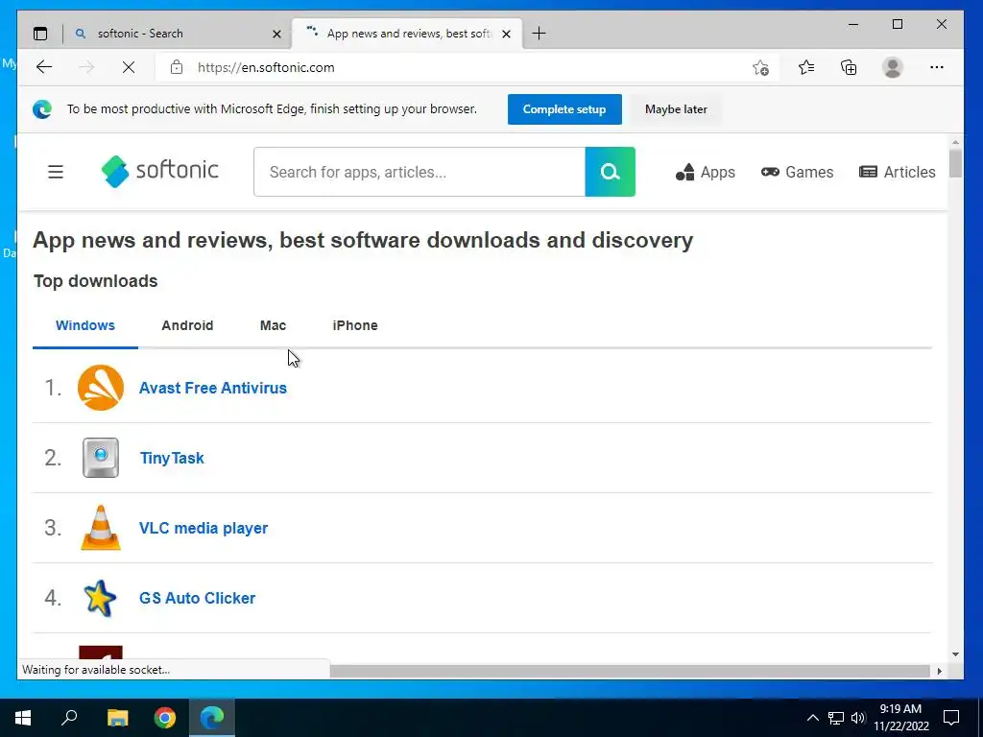This screenshot has height=737, width=983.
Task: Open the Articles section
Action: (898, 172)
